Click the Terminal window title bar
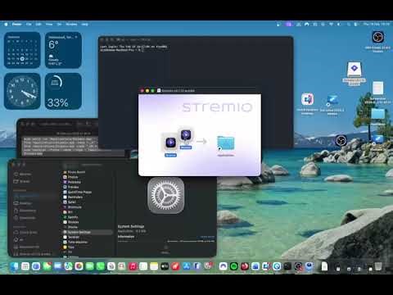The width and height of the screenshot is (393, 295). [196, 39]
